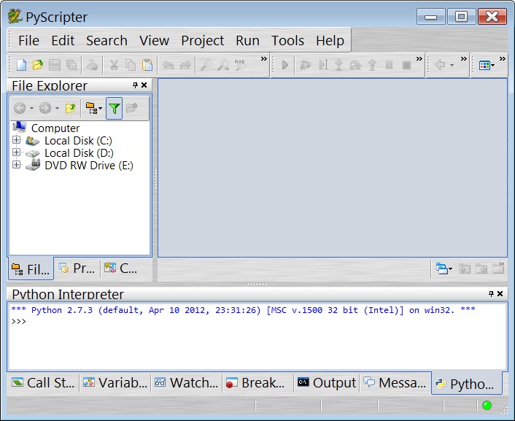Image resolution: width=515 pixels, height=421 pixels.
Task: Click the Run to Cursor icon
Action: click(323, 65)
